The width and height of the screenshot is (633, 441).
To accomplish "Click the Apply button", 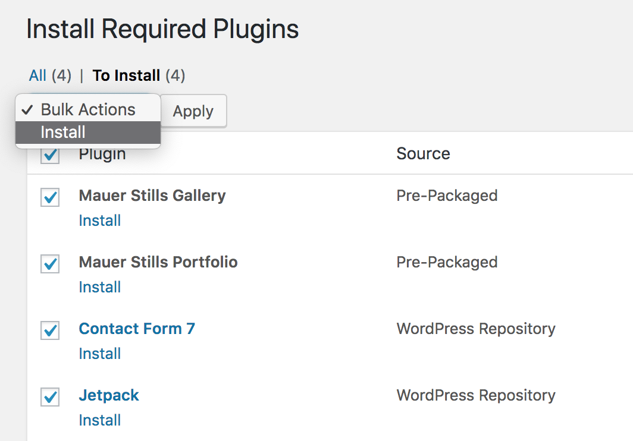I will pos(193,111).
